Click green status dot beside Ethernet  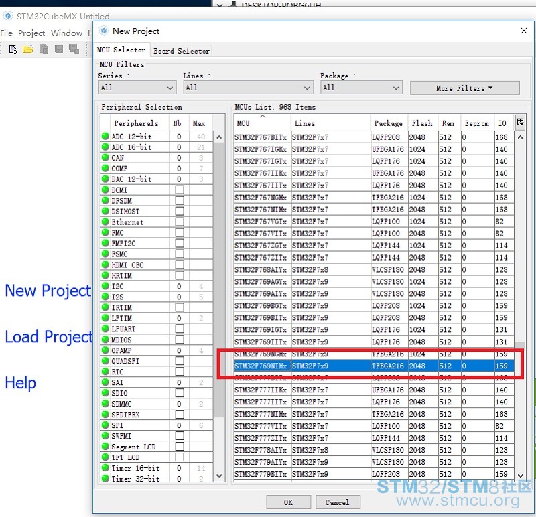click(x=105, y=222)
